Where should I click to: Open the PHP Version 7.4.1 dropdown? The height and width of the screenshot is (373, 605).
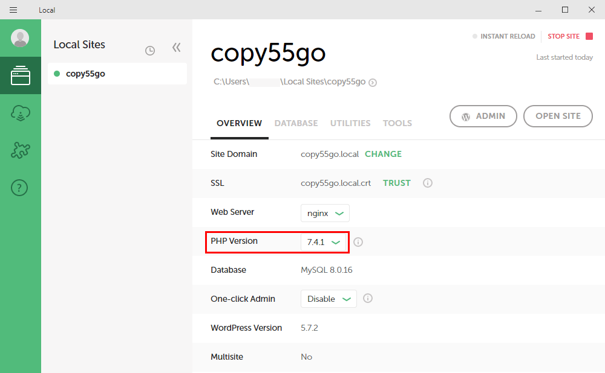click(323, 242)
